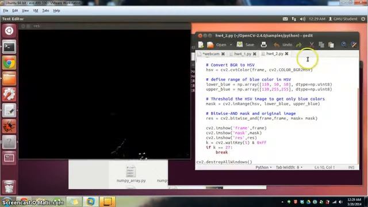Click the Windows tray speaker icon
Image resolution: width=368 pixels, height=207 pixels.
pyautogui.click(x=340, y=202)
